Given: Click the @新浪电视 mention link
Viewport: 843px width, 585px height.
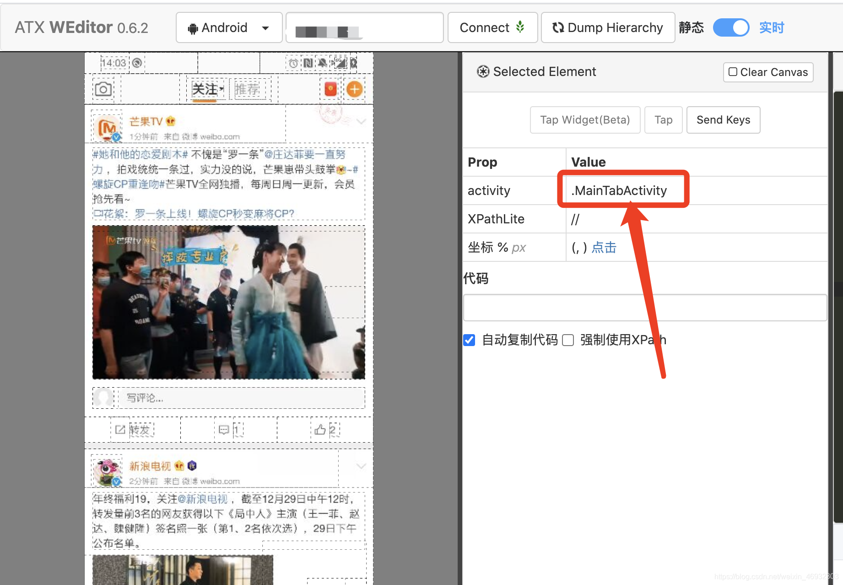Looking at the screenshot, I should click(x=203, y=499).
